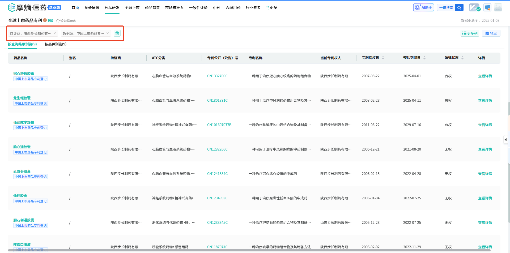Image resolution: width=510 pixels, height=253 pixels.
Task: 查看详情 for 胆石利通胶囊 row
Action: tap(485, 222)
